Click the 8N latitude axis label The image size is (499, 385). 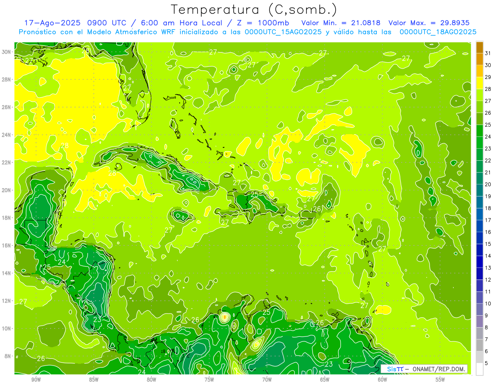click(x=7, y=356)
